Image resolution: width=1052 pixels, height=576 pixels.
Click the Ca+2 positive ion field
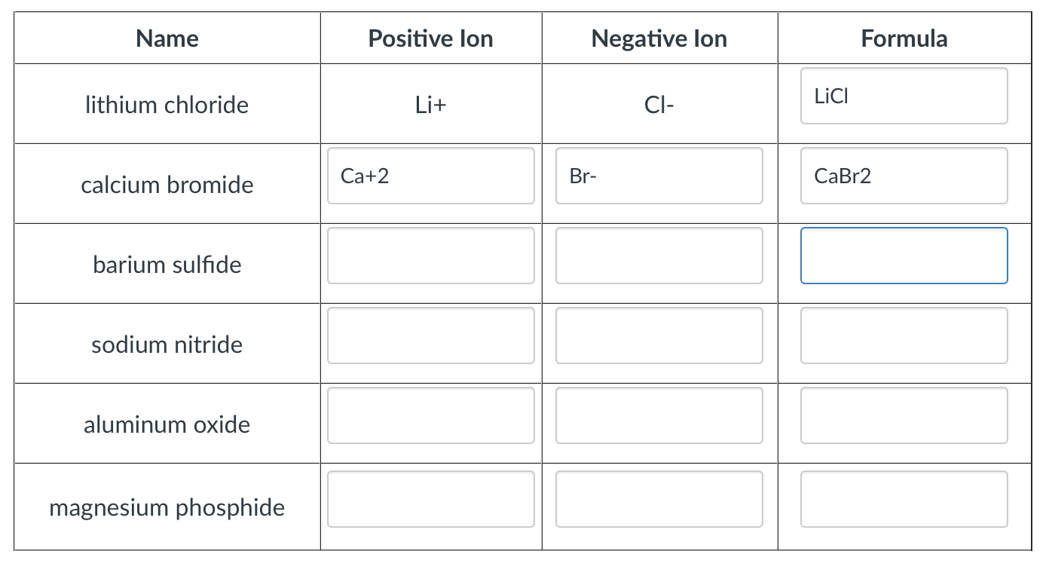tap(430, 176)
